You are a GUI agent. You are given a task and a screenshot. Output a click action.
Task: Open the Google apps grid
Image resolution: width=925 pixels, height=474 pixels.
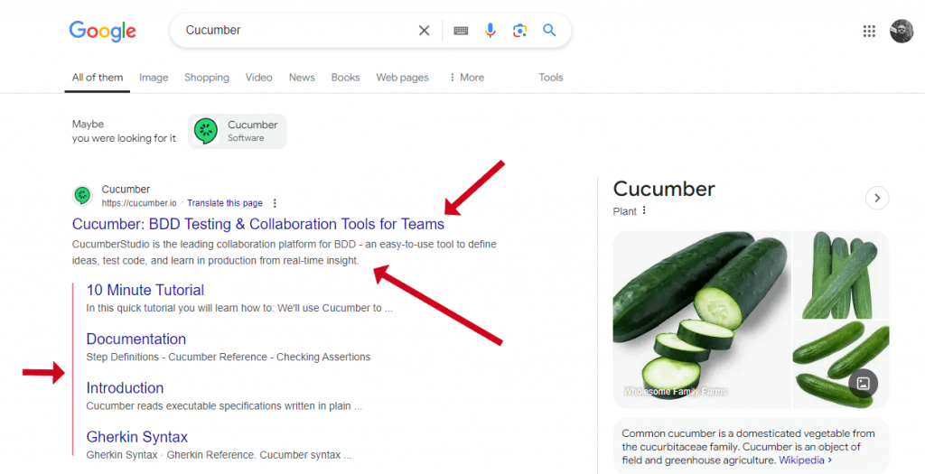pyautogui.click(x=869, y=32)
